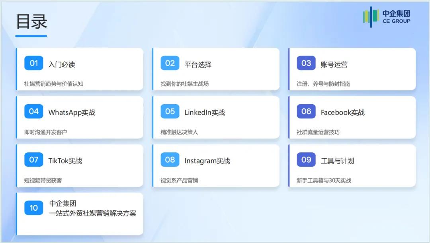Click the 中企集团 text beside the logo
The height and width of the screenshot is (243, 430).
coord(397,13)
